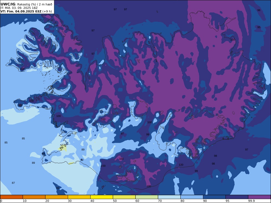Select the 'VT: Fim. 04.09.2025 03Z' line
The width and height of the screenshot is (271, 203).
[21, 11]
